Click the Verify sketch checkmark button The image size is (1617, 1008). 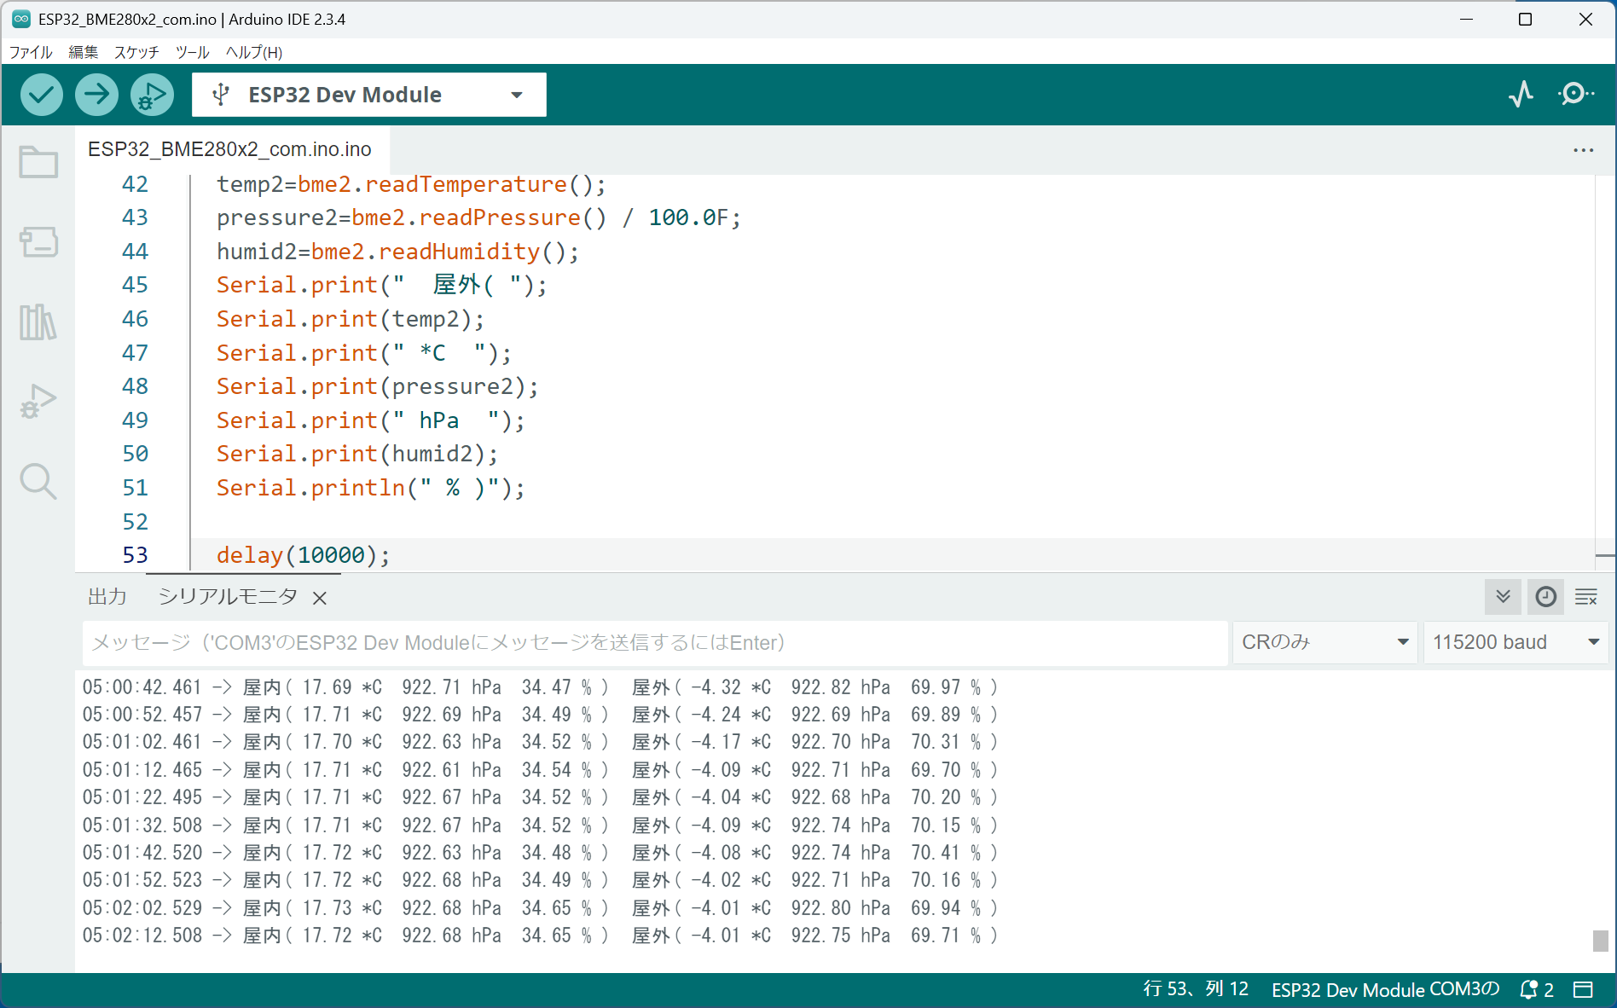point(41,95)
